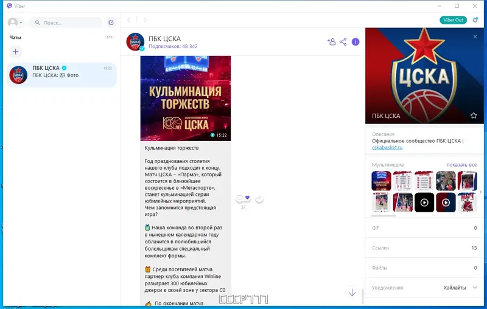Open the notification icon beside Viber Out
This screenshot has height=309, width=487.
coord(475,20)
